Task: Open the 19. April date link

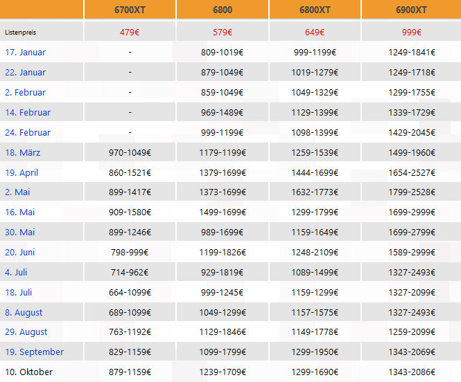Action: point(21,172)
